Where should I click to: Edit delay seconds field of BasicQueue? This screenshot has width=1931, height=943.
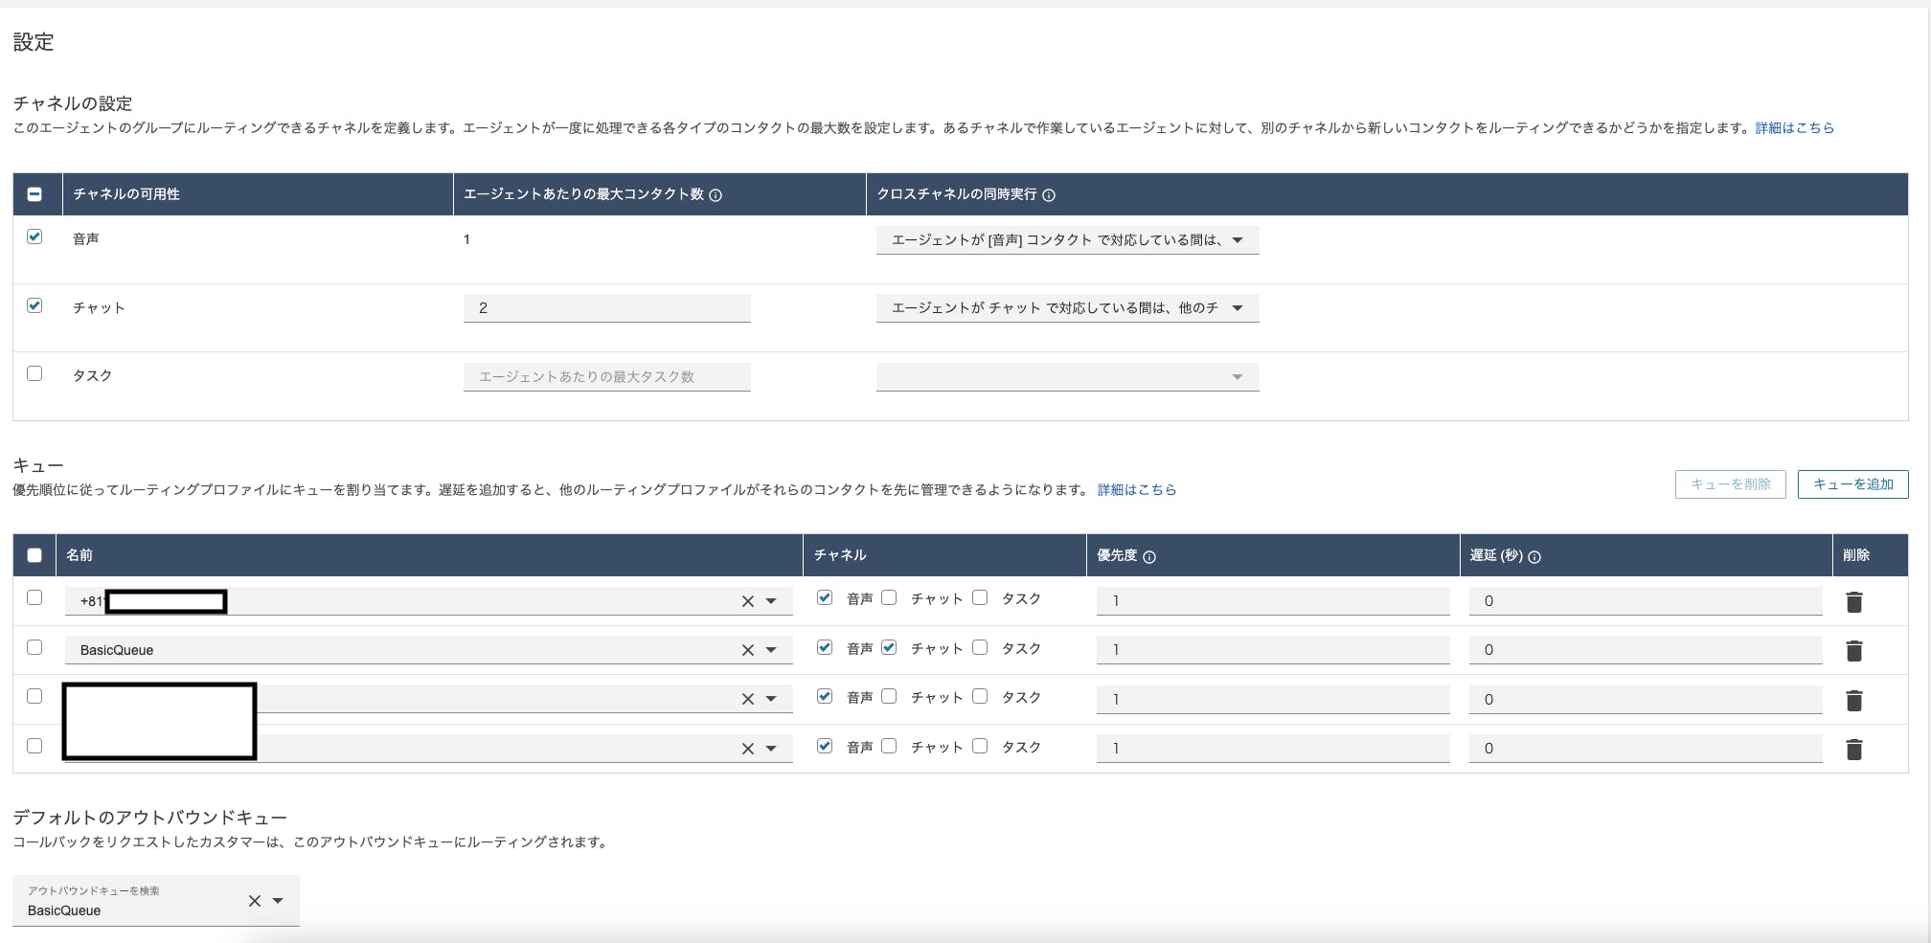1646,650
